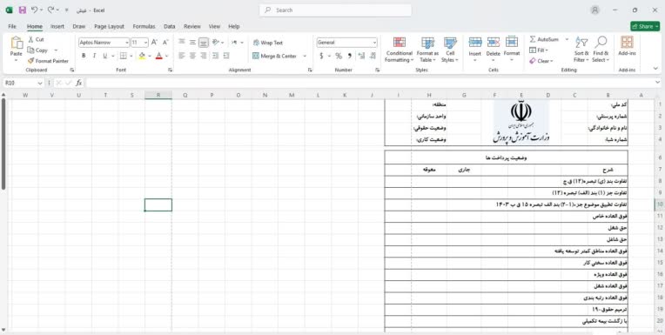Open the font color dropdown arrow
Viewport: 665px width, 335px height.
pyautogui.click(x=166, y=56)
